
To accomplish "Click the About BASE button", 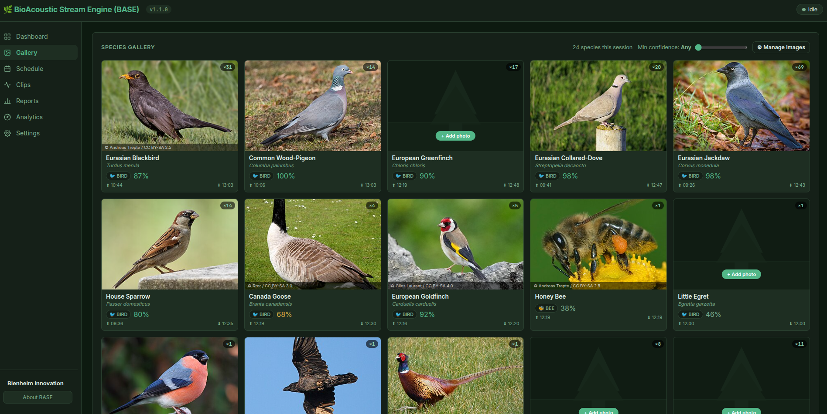I will pos(38,397).
